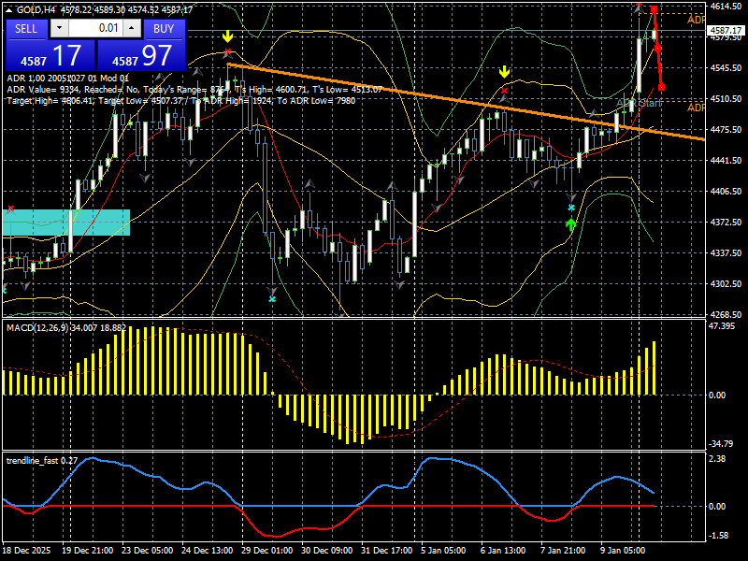
Task: Click the 4441.50 price scale label
Action: 726,161
